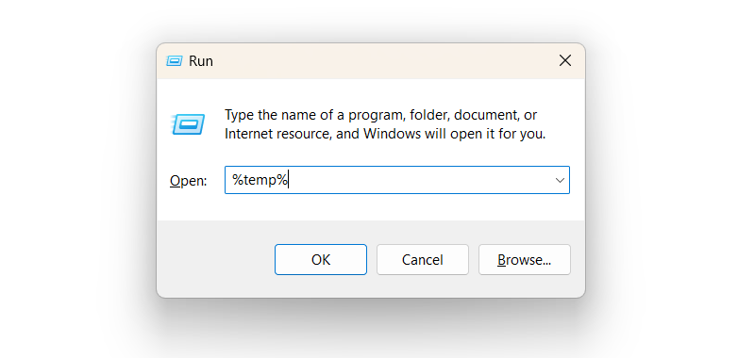Click the 'Open:' label

pos(188,181)
